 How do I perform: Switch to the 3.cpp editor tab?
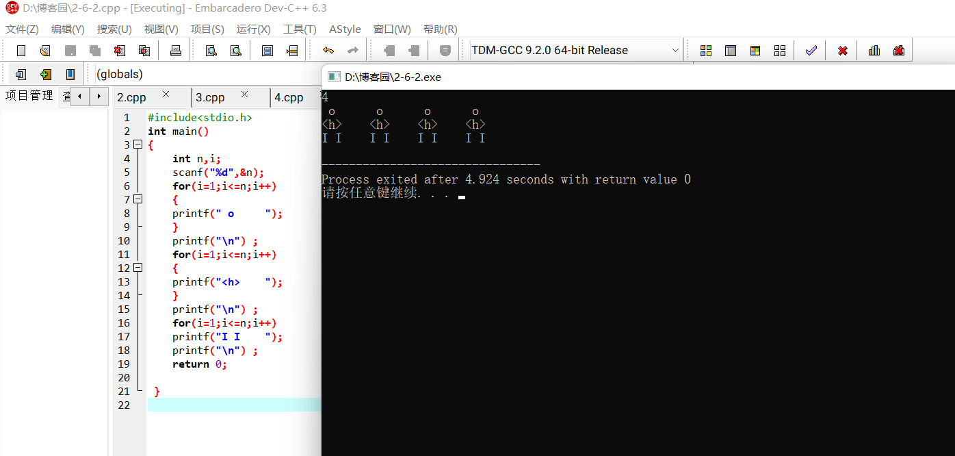point(211,97)
